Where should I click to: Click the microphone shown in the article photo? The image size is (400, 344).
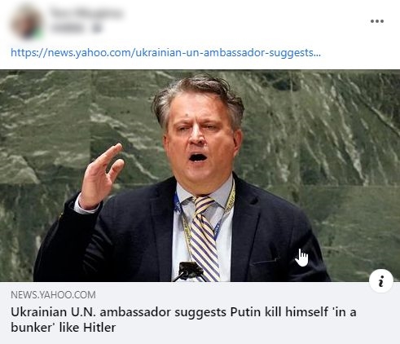189,271
